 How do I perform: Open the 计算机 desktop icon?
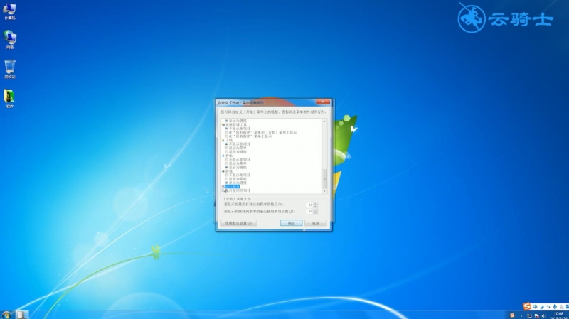click(10, 11)
